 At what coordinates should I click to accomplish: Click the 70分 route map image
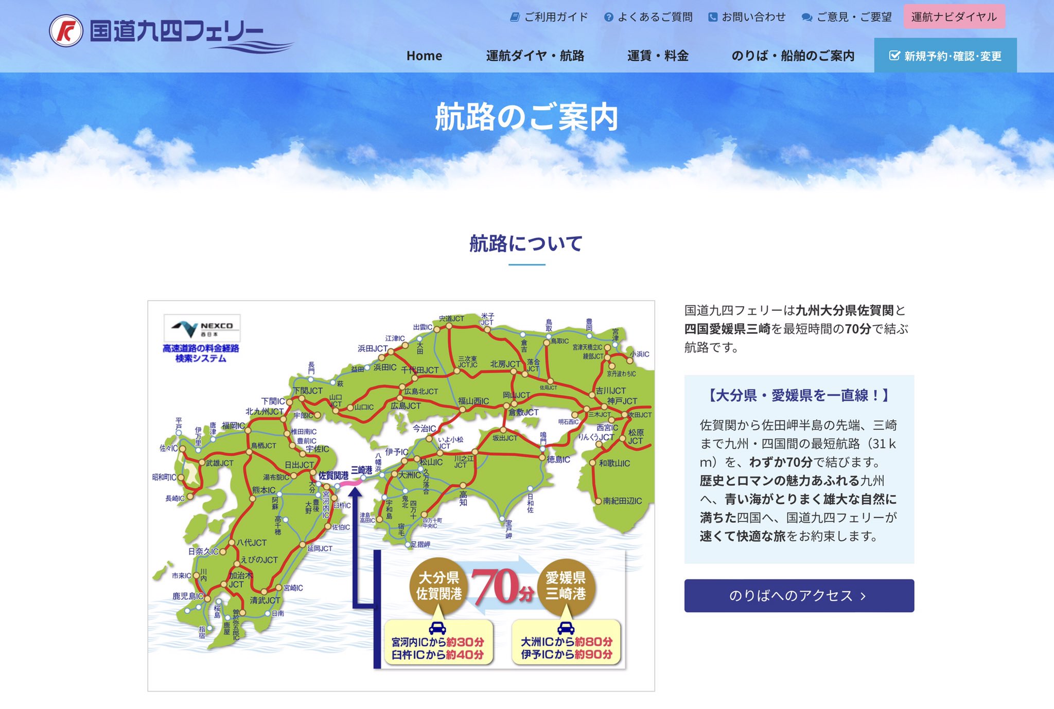[400, 495]
